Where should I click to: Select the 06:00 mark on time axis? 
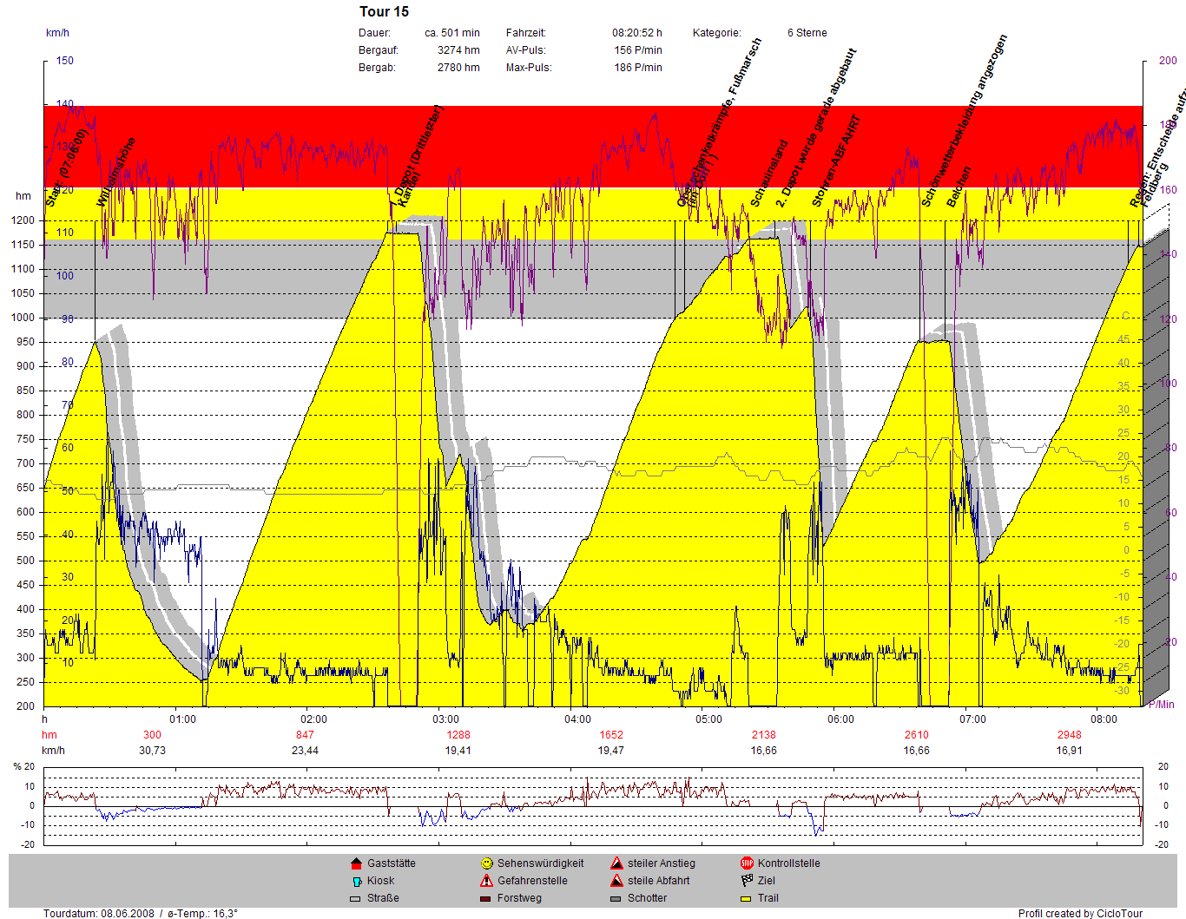click(840, 719)
